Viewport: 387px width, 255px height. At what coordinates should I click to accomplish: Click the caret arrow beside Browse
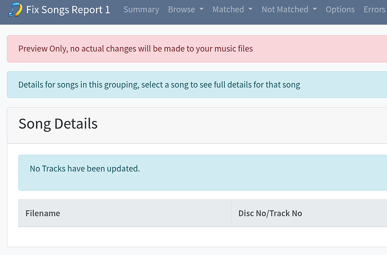click(201, 10)
